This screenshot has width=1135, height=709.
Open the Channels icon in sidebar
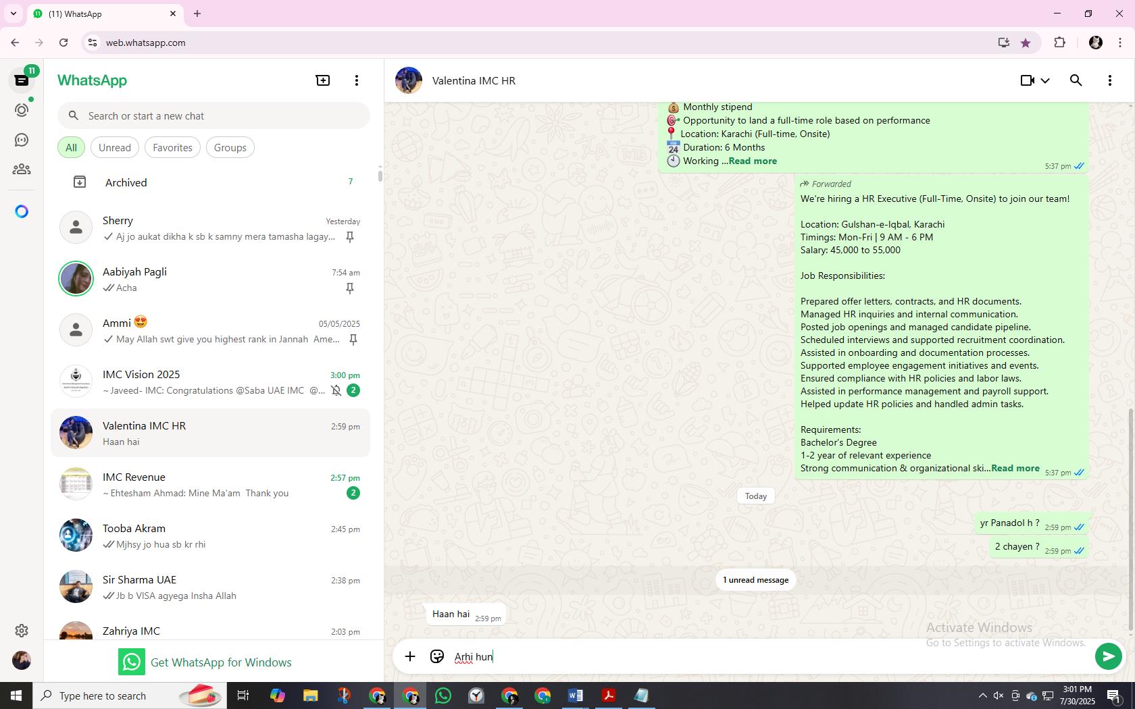coord(22,140)
